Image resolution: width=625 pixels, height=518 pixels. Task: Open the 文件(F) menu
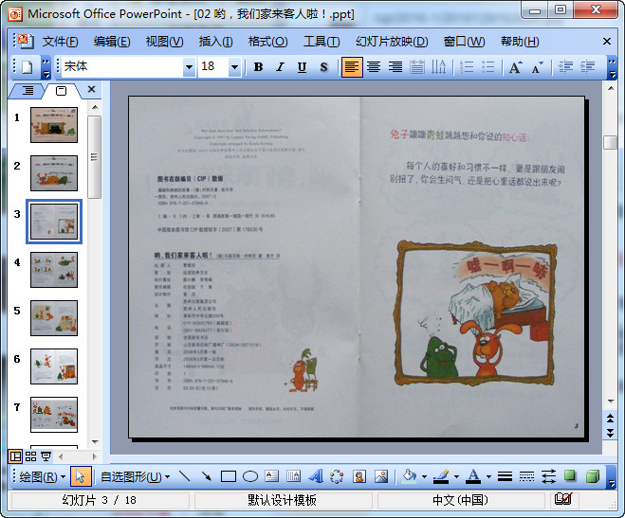tap(60, 42)
